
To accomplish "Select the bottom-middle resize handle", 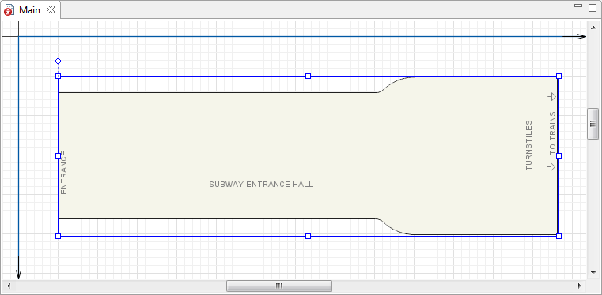I will click(308, 237).
